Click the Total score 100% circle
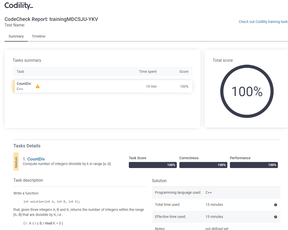The height and width of the screenshot is (230, 288). [x=247, y=91]
